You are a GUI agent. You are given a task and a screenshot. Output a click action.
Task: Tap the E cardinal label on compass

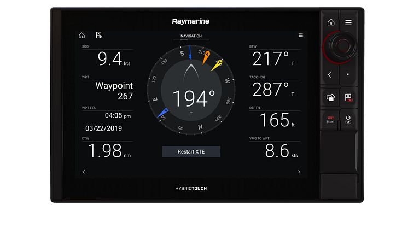(x=155, y=99)
